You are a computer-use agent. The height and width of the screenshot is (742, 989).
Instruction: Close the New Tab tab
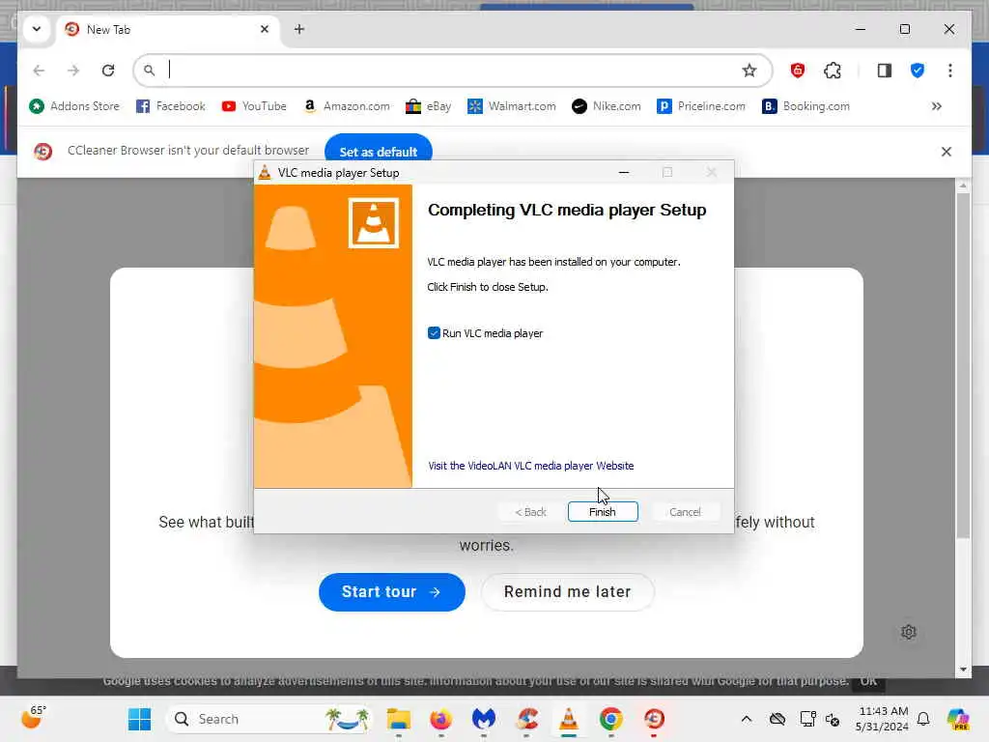pos(265,29)
